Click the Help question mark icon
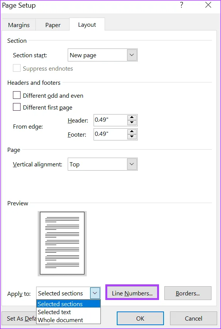The width and height of the screenshot is (221, 329). coord(181,5)
